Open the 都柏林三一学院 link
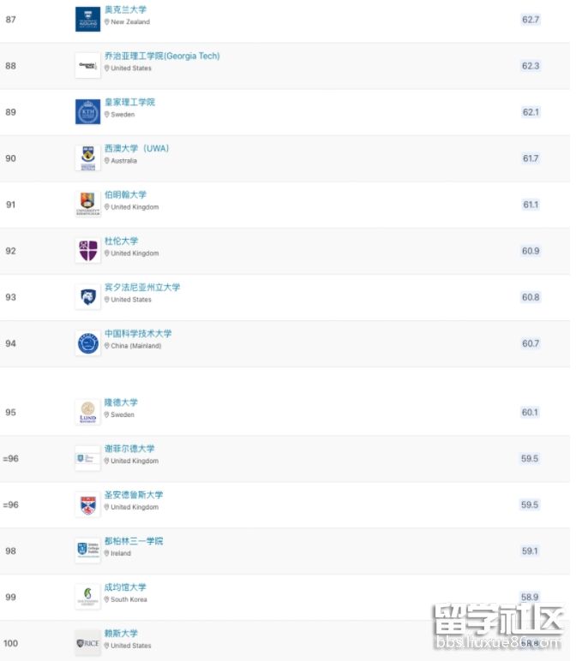This screenshot has height=661, width=576. (x=134, y=541)
